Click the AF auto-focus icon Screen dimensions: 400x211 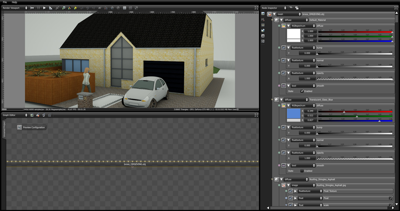[100, 8]
